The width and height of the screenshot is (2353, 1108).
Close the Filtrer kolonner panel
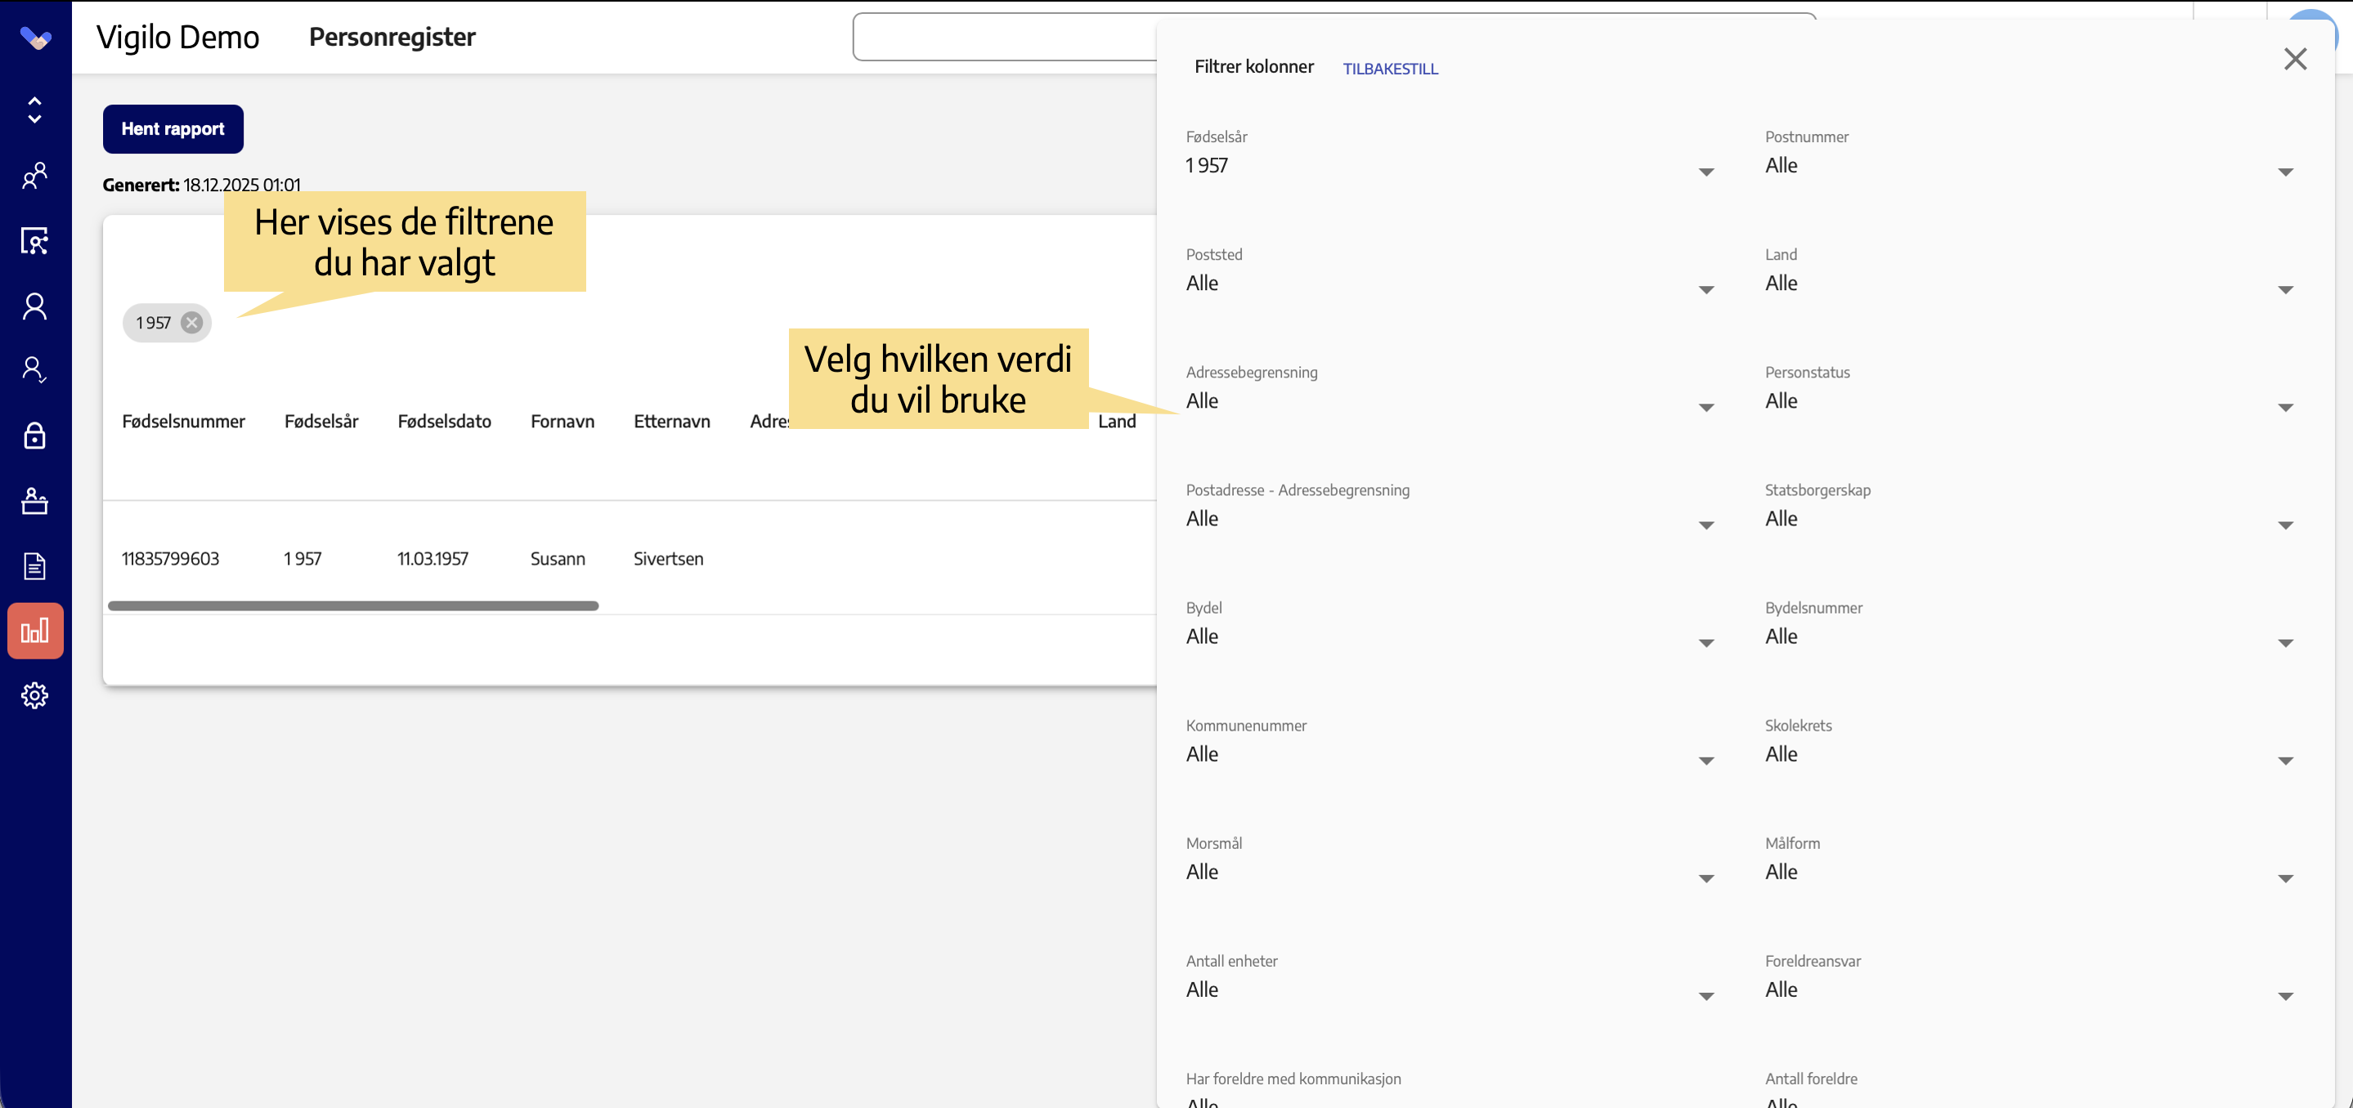pos(2294,60)
